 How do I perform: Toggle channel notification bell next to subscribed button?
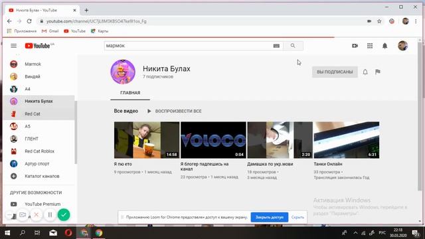(365, 72)
